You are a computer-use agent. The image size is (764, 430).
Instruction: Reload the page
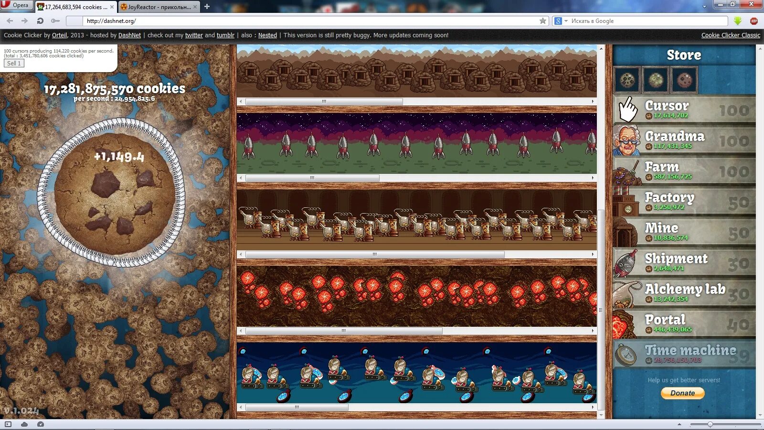click(40, 21)
